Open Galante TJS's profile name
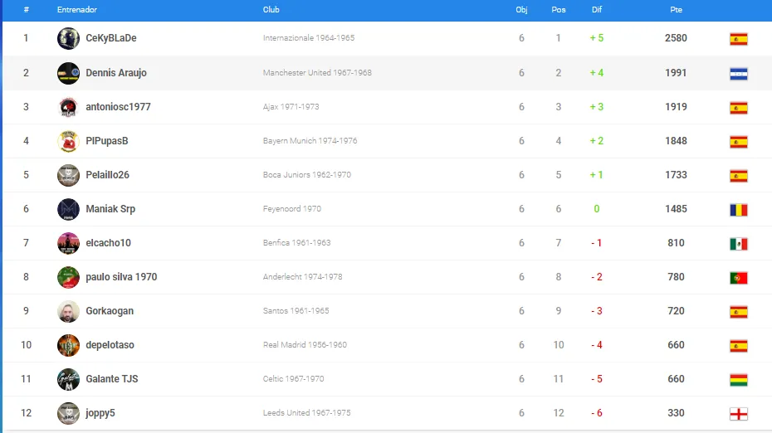772x433 pixels. tap(112, 378)
